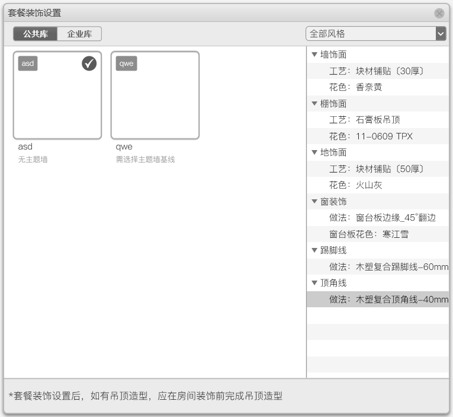The height and width of the screenshot is (417, 453).
Task: Click the 顶角线 section label
Action: point(333,283)
